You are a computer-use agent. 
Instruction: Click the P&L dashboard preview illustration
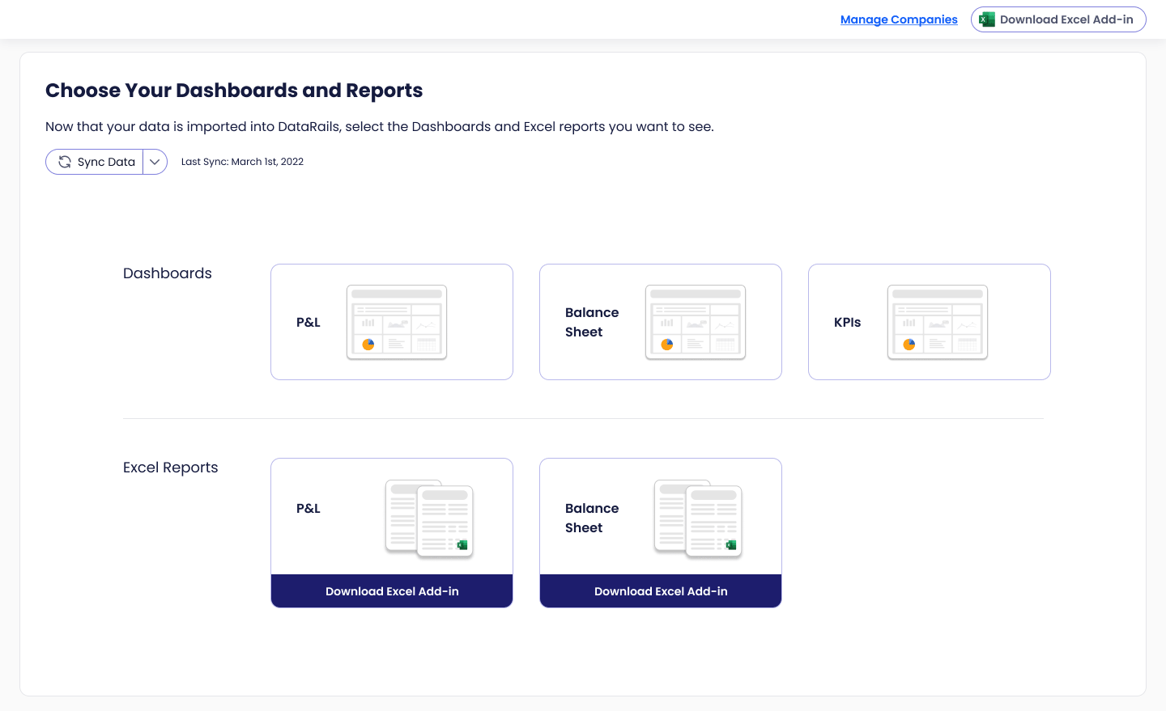[x=397, y=322]
